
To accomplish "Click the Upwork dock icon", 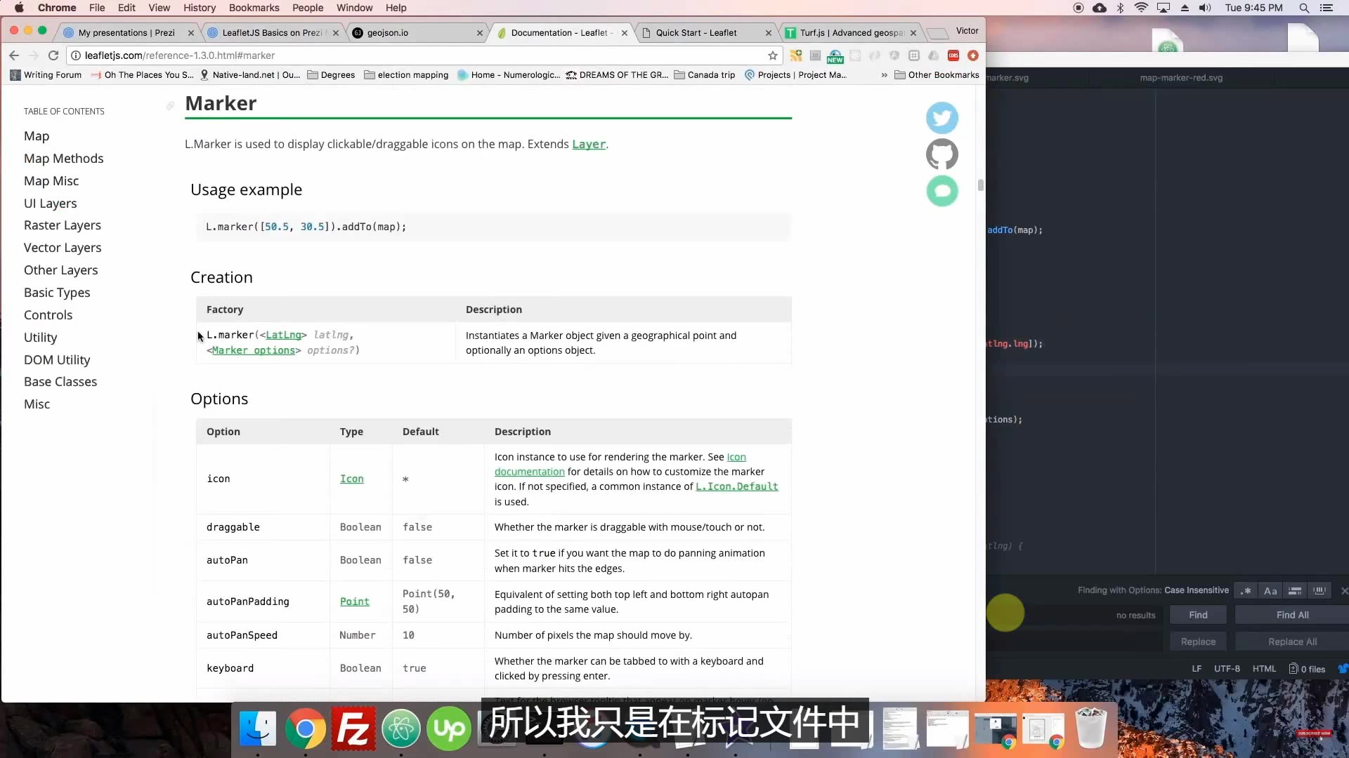I will click(449, 729).
